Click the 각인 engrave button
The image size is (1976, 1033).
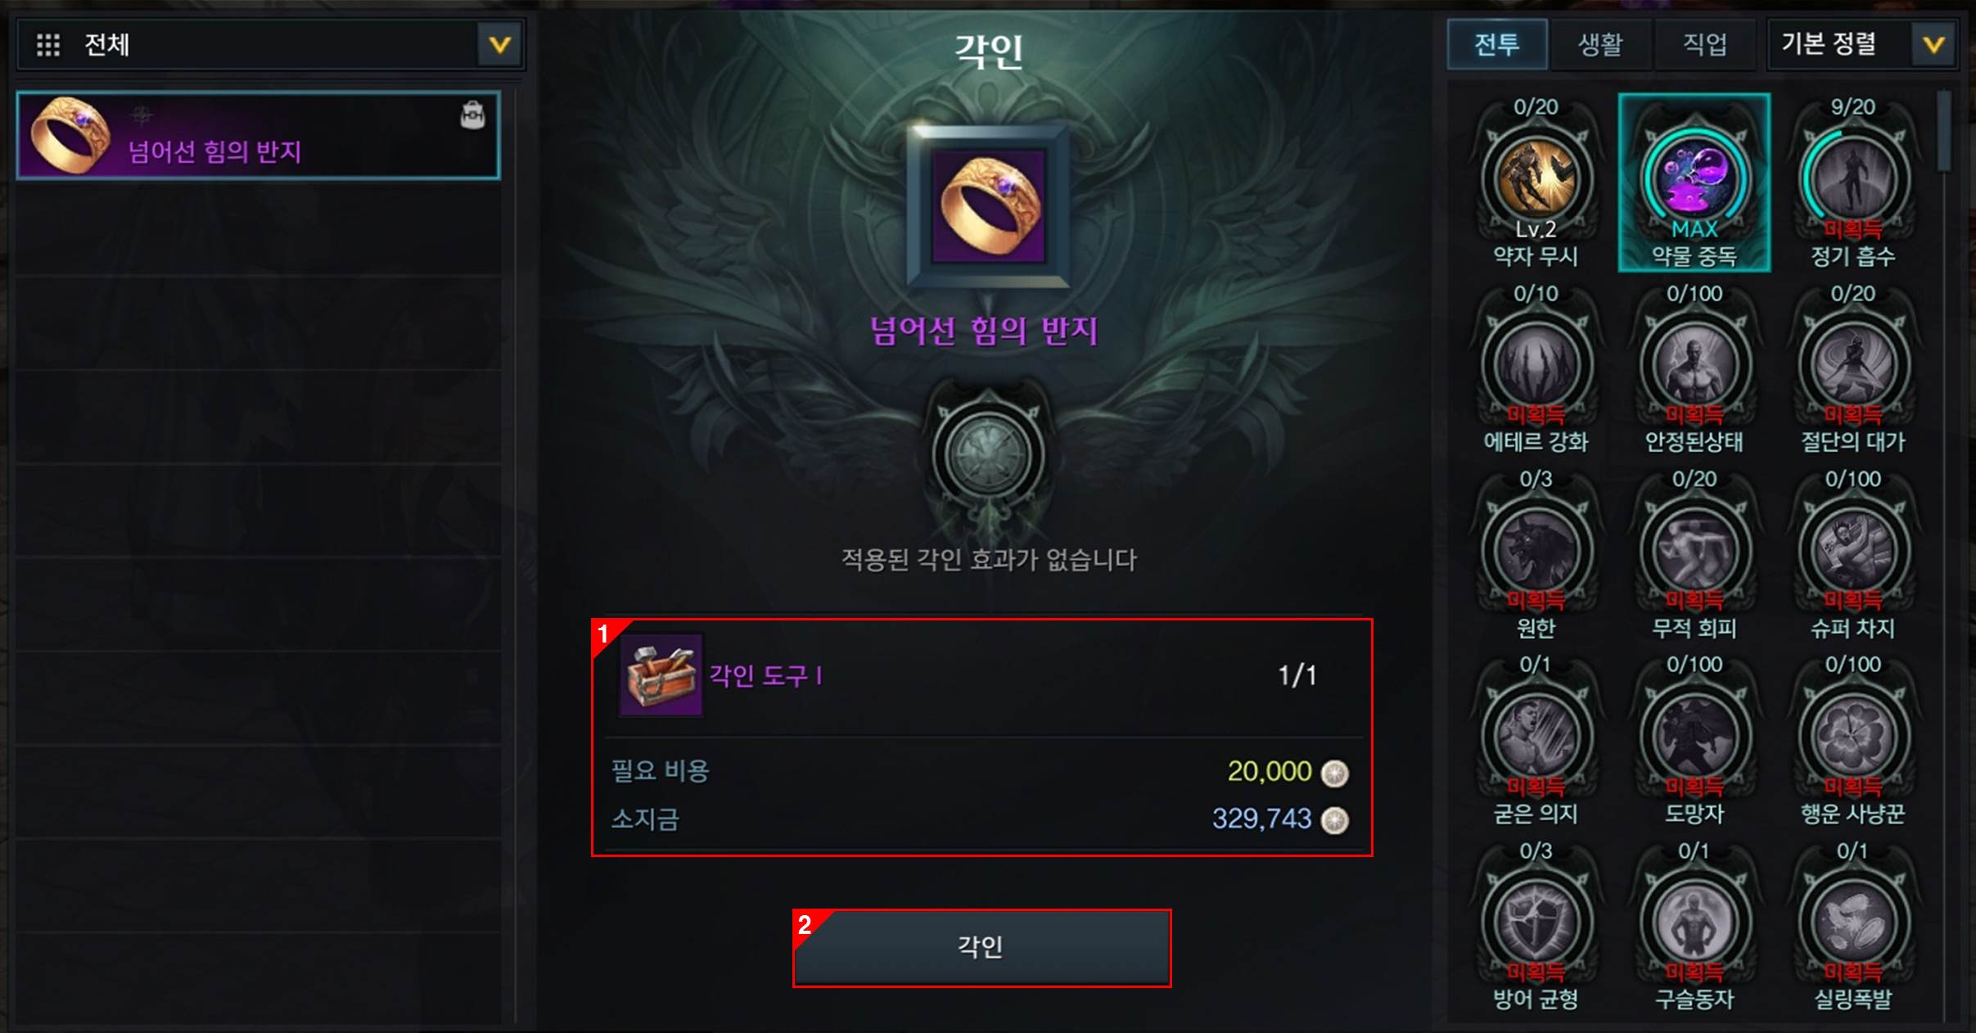tap(981, 947)
